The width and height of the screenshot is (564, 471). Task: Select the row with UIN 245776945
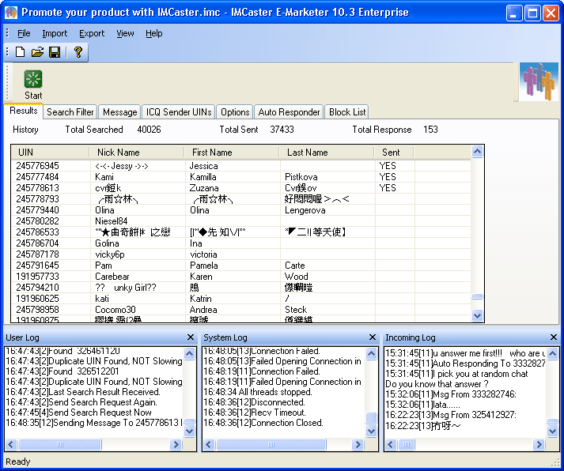pyautogui.click(x=241, y=166)
